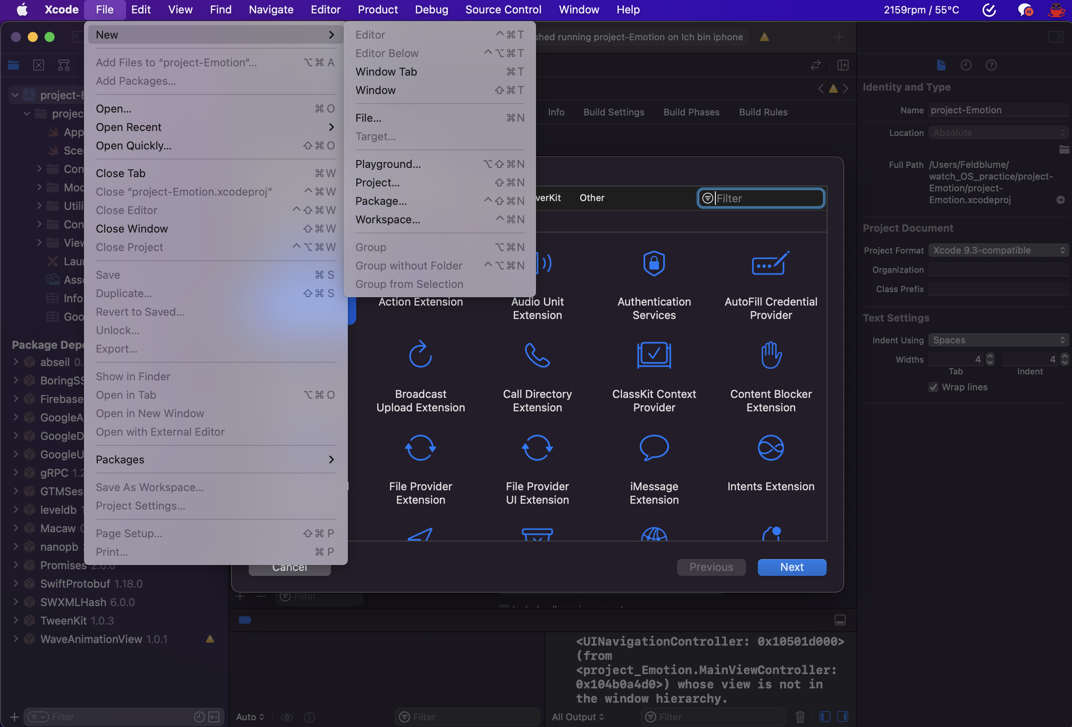
Task: Expand the TweenKit package
Action: point(16,620)
